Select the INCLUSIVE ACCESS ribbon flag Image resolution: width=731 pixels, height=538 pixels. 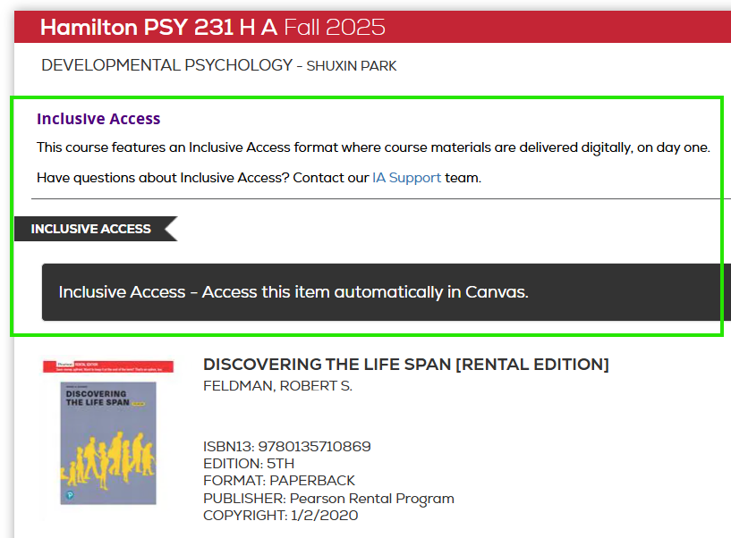(88, 229)
